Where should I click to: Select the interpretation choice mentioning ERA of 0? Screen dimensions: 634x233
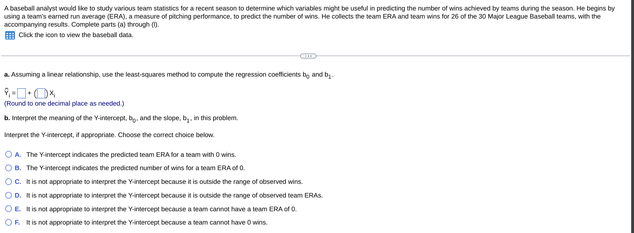[x=8, y=208]
